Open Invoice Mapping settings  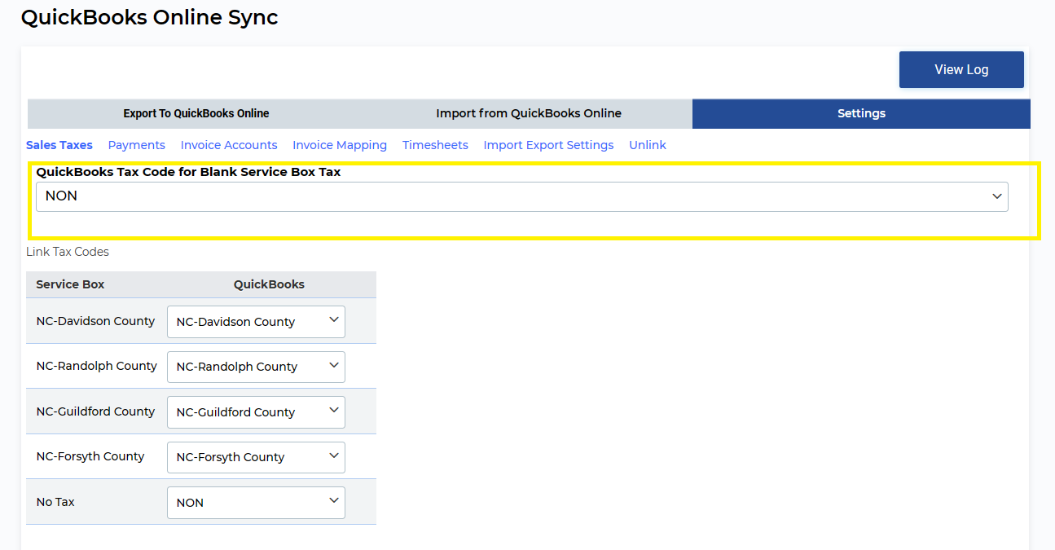coord(340,145)
